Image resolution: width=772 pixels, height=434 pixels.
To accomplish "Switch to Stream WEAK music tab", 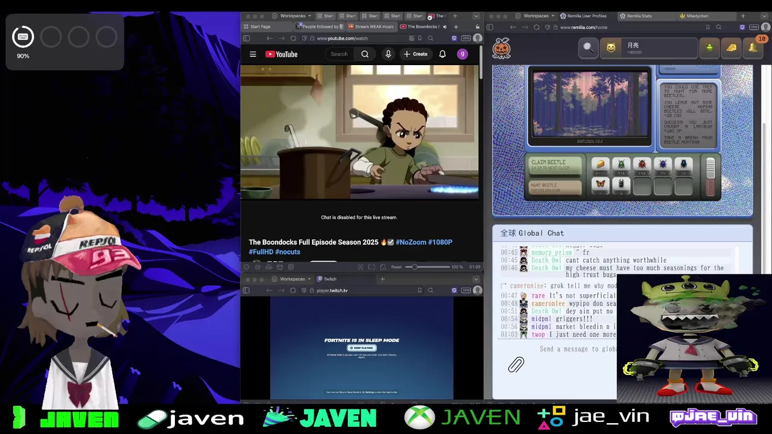I will pos(371,27).
